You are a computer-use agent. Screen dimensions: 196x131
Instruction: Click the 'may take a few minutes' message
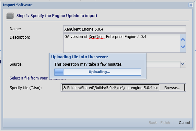tap(88, 64)
